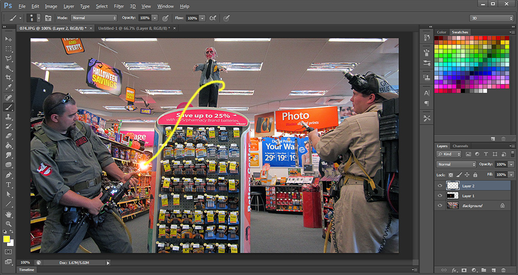
Task: Open the Timeline panel
Action: coord(27,270)
